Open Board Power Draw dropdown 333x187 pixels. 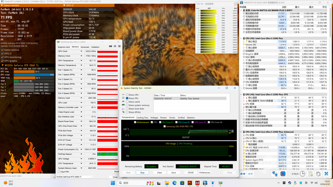(x=81, y=121)
